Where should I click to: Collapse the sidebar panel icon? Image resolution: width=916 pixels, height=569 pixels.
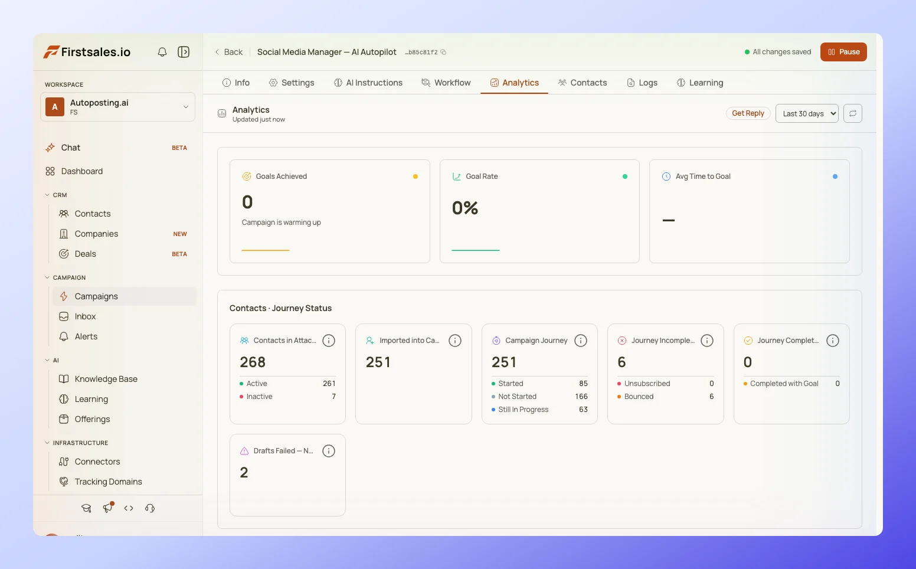pyautogui.click(x=184, y=52)
